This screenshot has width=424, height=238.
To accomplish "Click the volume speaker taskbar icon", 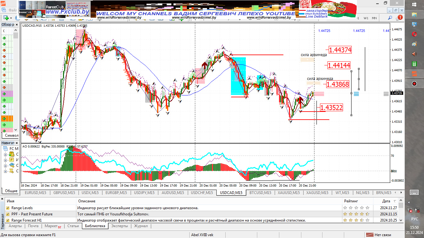I will pos(414,54).
